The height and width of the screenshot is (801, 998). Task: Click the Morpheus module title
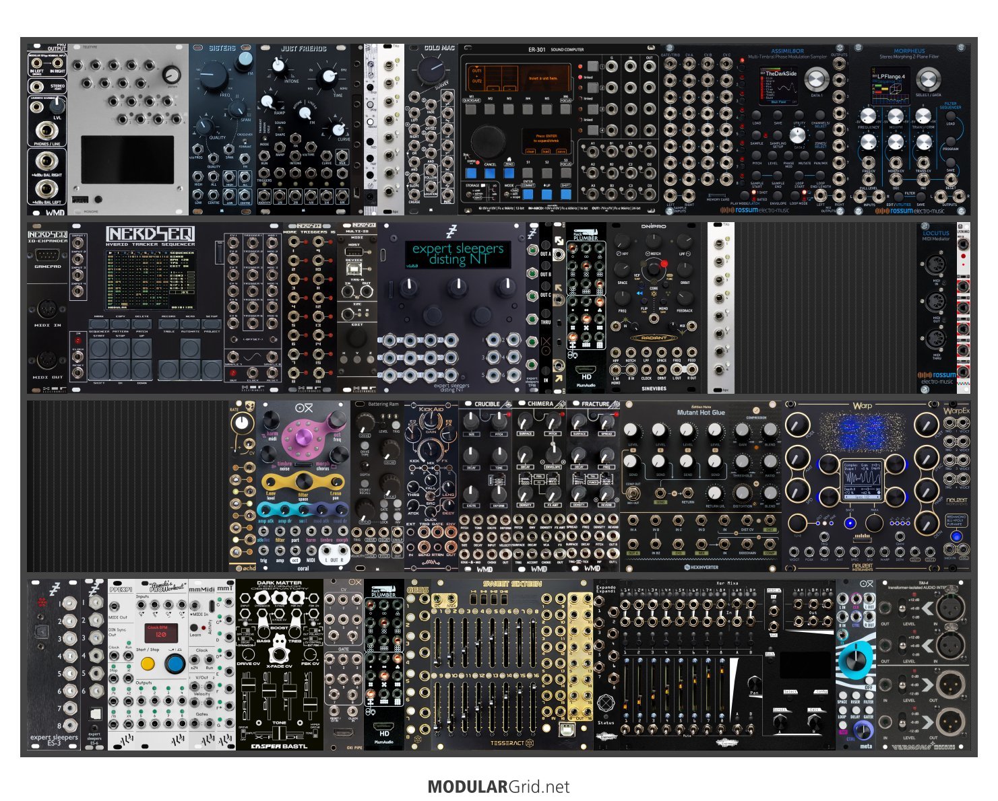(x=909, y=51)
